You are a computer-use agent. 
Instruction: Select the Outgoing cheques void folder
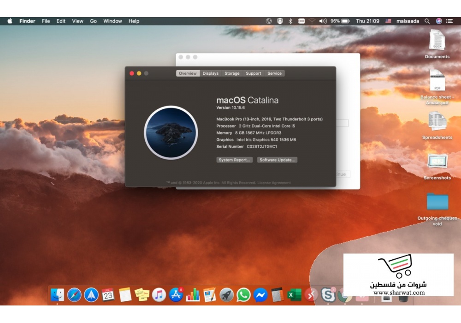click(x=437, y=202)
